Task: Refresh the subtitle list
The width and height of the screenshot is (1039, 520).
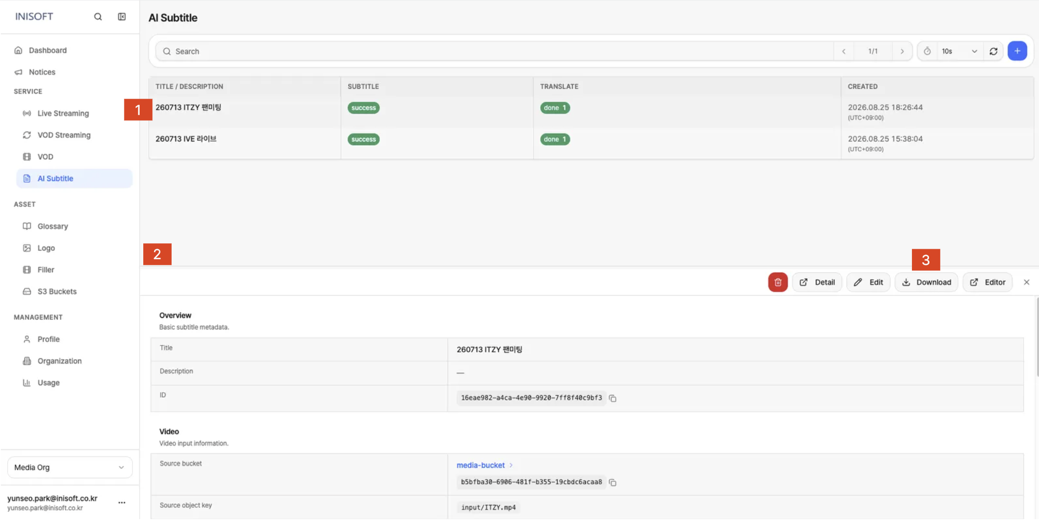Action: pos(993,51)
